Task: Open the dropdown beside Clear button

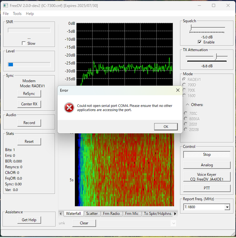Action: tap(173, 223)
